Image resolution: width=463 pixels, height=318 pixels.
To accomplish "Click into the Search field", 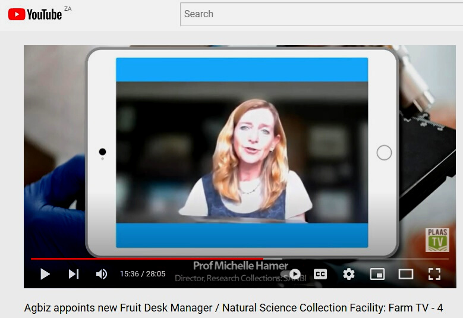I will coord(322,14).
